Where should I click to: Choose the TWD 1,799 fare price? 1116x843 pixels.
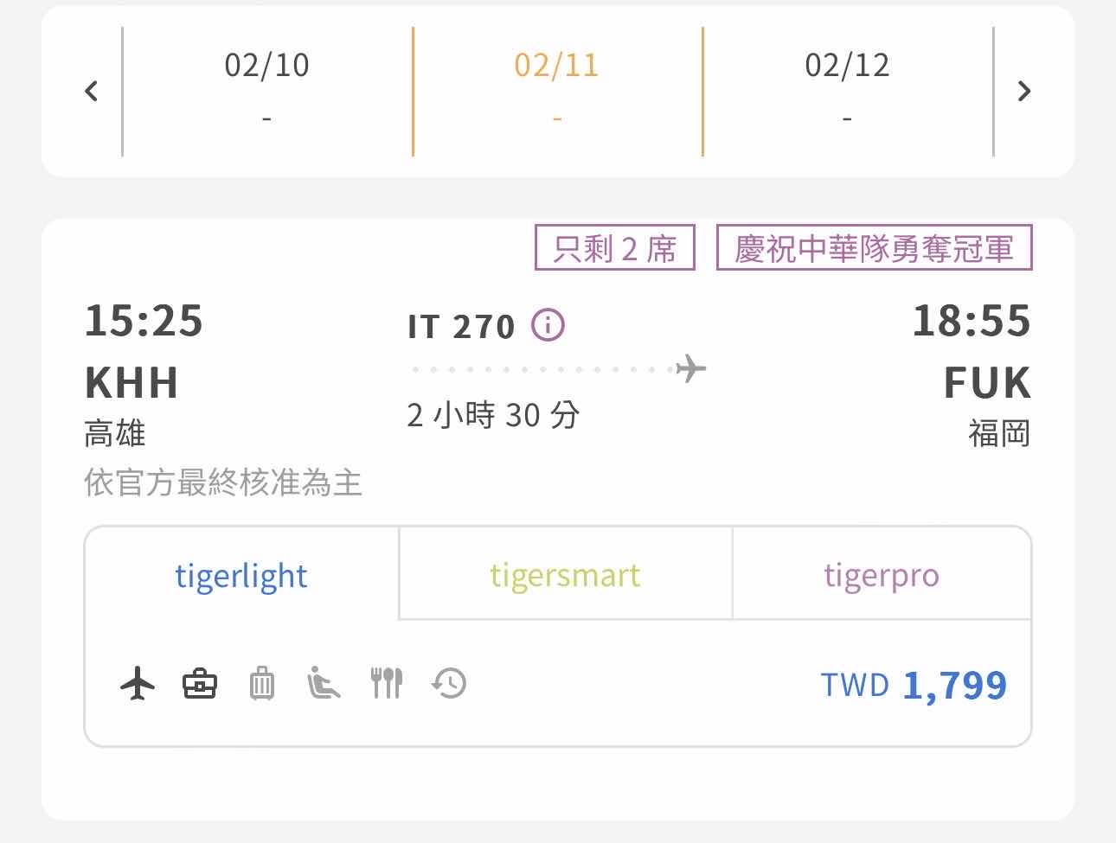(x=914, y=686)
